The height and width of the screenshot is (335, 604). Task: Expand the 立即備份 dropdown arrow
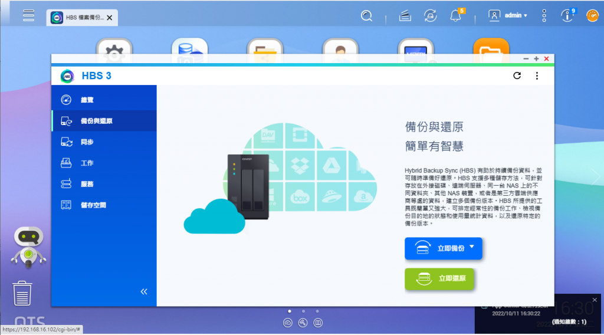click(x=472, y=247)
